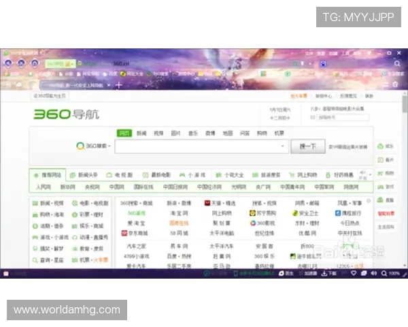Click the 100% zoom control in status bar

(x=390, y=273)
